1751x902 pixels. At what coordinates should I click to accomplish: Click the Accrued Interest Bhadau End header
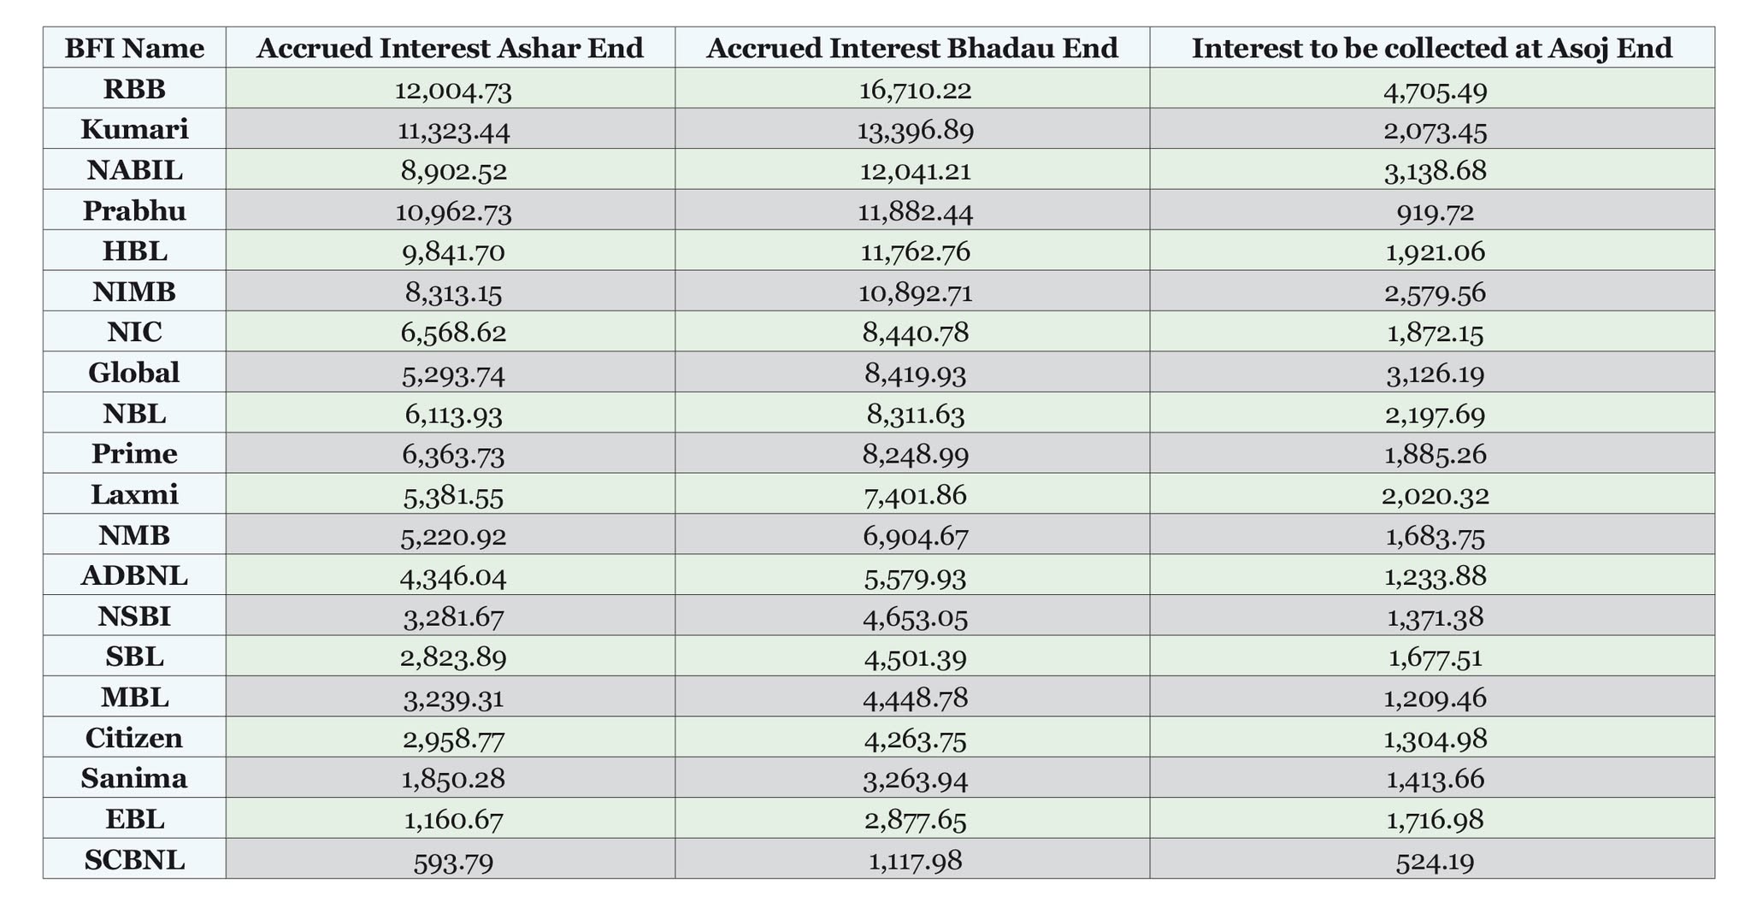pyautogui.click(x=911, y=48)
